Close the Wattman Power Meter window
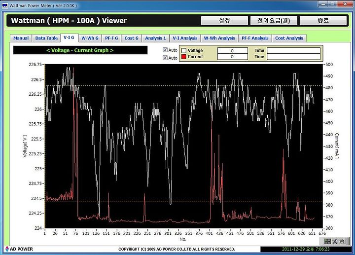The height and width of the screenshot is (255, 355). [345, 4]
